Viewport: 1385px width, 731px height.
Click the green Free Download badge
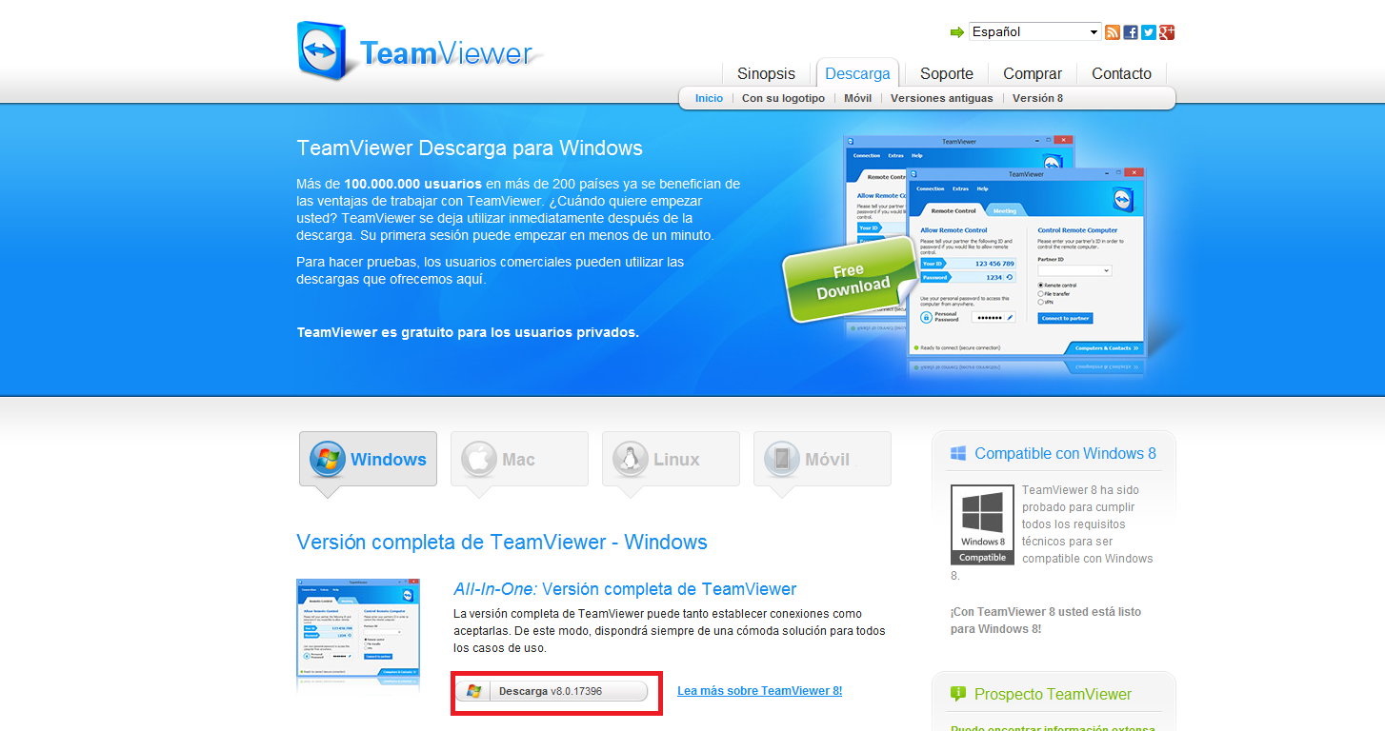pyautogui.click(x=849, y=280)
